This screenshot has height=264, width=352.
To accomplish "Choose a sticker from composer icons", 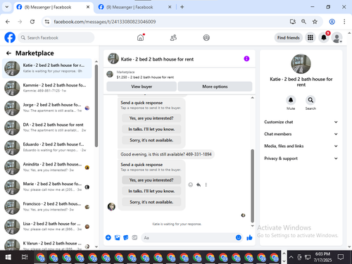I will [x=126, y=237].
